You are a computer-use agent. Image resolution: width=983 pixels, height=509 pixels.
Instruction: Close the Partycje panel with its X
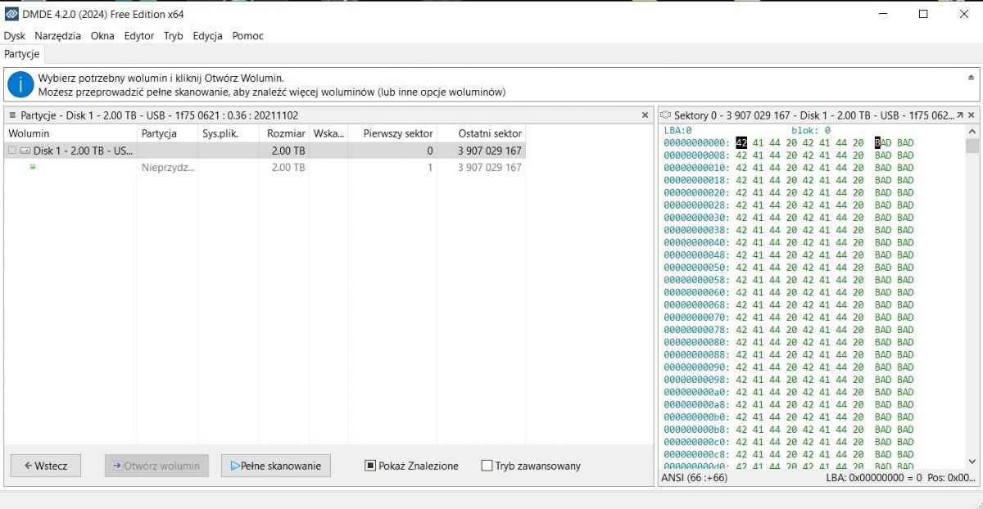[x=645, y=115]
